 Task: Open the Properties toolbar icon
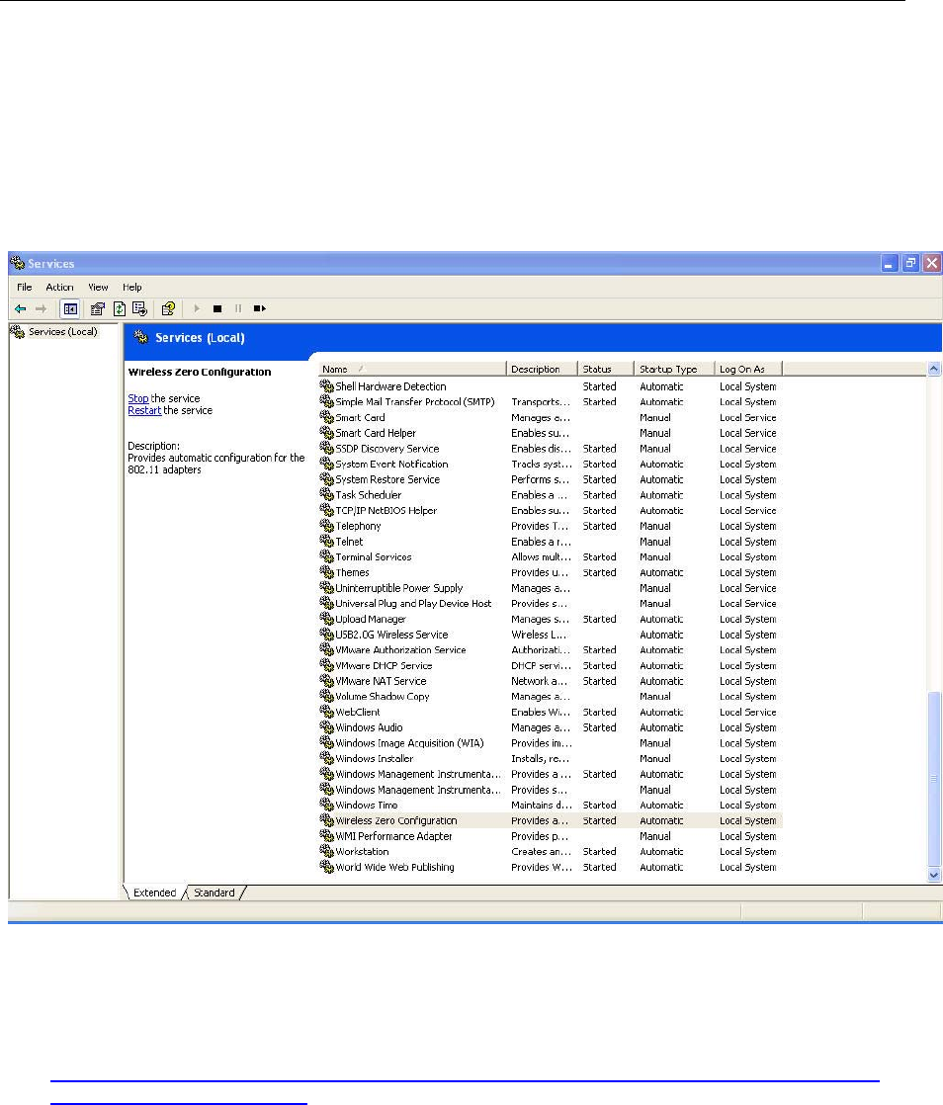click(x=98, y=308)
